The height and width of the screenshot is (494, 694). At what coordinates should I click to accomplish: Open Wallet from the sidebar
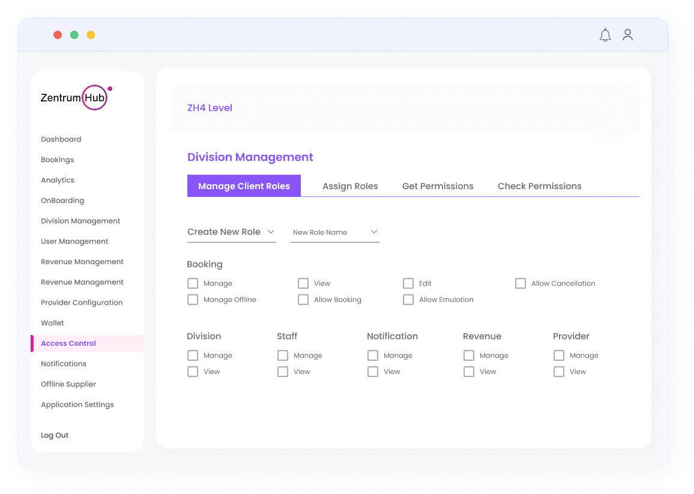pyautogui.click(x=52, y=323)
